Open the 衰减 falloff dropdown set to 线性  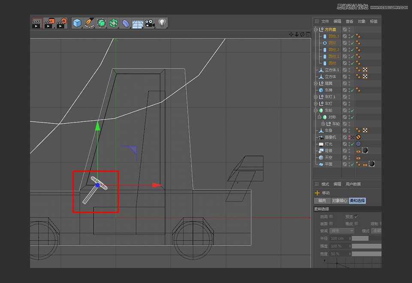click(x=341, y=231)
